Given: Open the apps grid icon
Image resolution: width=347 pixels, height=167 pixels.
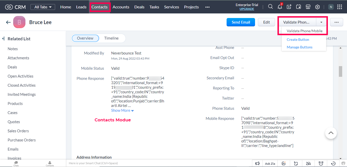Looking at the screenshot, I should (x=340, y=7).
